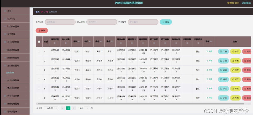Sort the table by 退房内容 column

(121, 43)
